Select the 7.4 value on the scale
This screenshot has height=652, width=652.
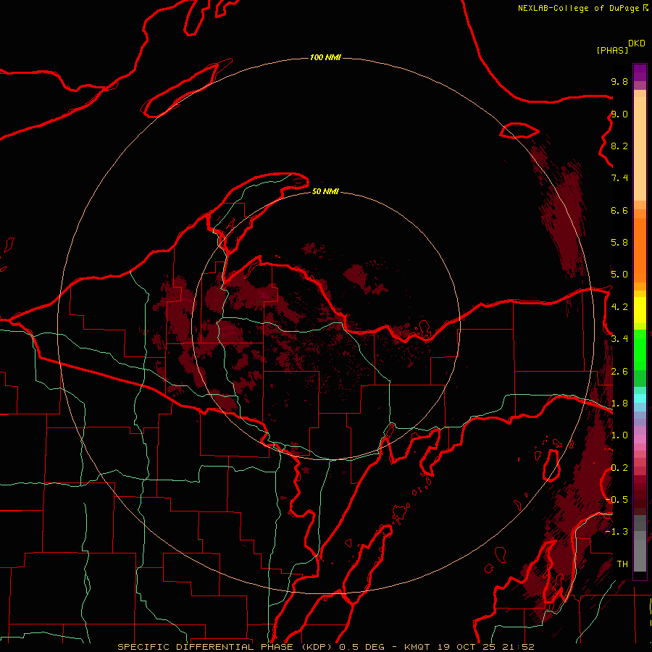(x=619, y=178)
